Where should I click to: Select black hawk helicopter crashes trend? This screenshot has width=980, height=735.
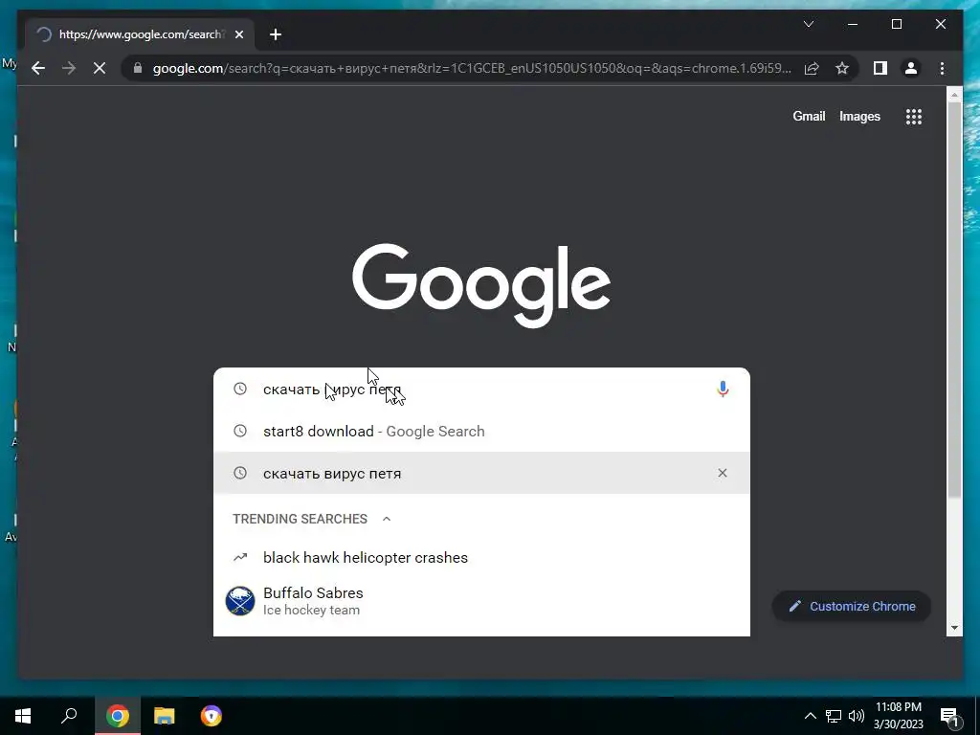click(x=481, y=558)
